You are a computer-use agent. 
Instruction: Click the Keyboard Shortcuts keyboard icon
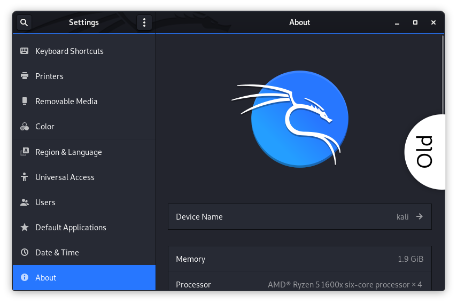click(x=25, y=51)
